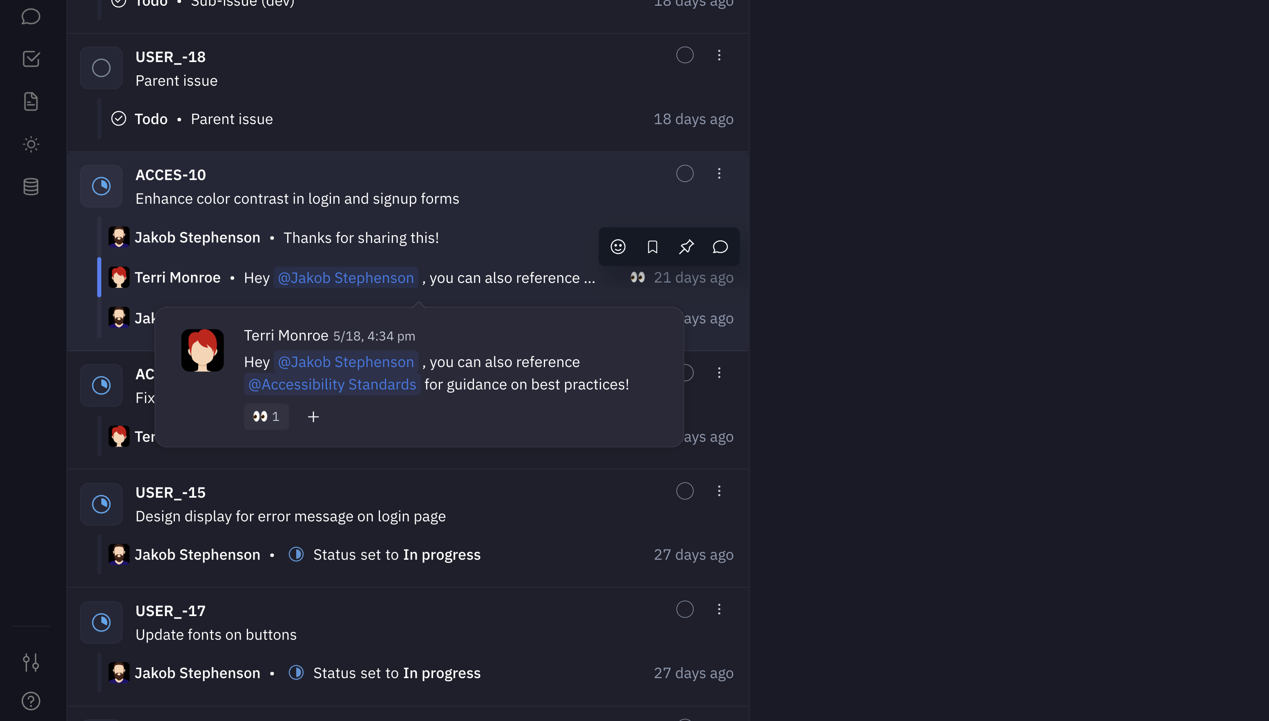This screenshot has width=1269, height=721.
Task: Pin the message using pin icon
Action: pyautogui.click(x=686, y=247)
